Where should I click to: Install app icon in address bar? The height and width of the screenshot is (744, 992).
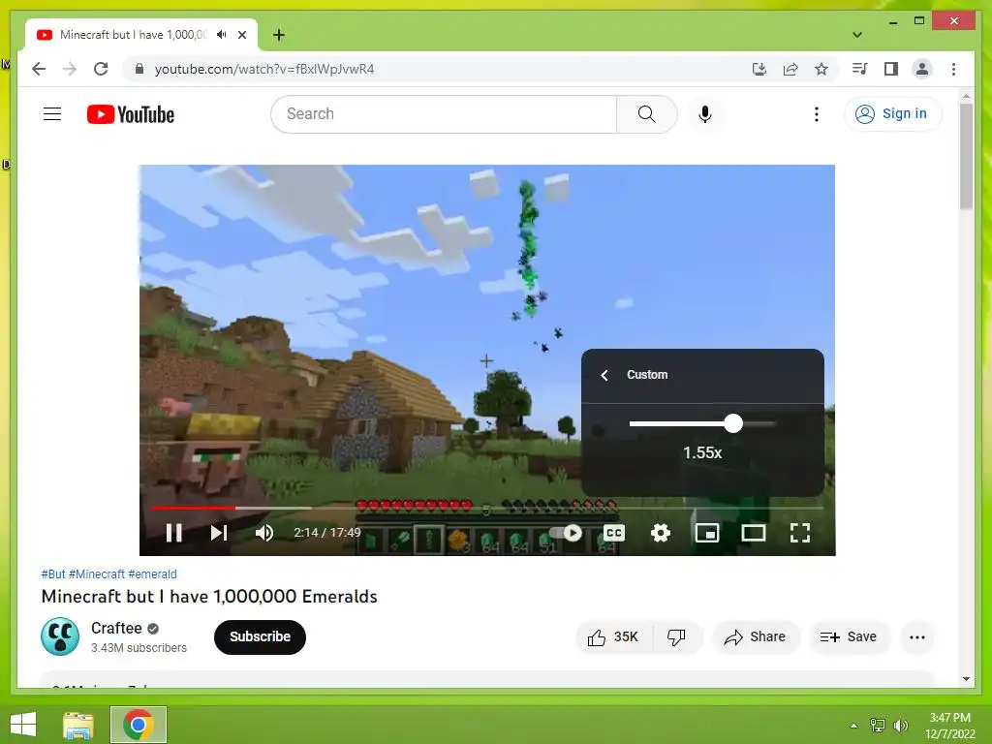[x=759, y=69]
